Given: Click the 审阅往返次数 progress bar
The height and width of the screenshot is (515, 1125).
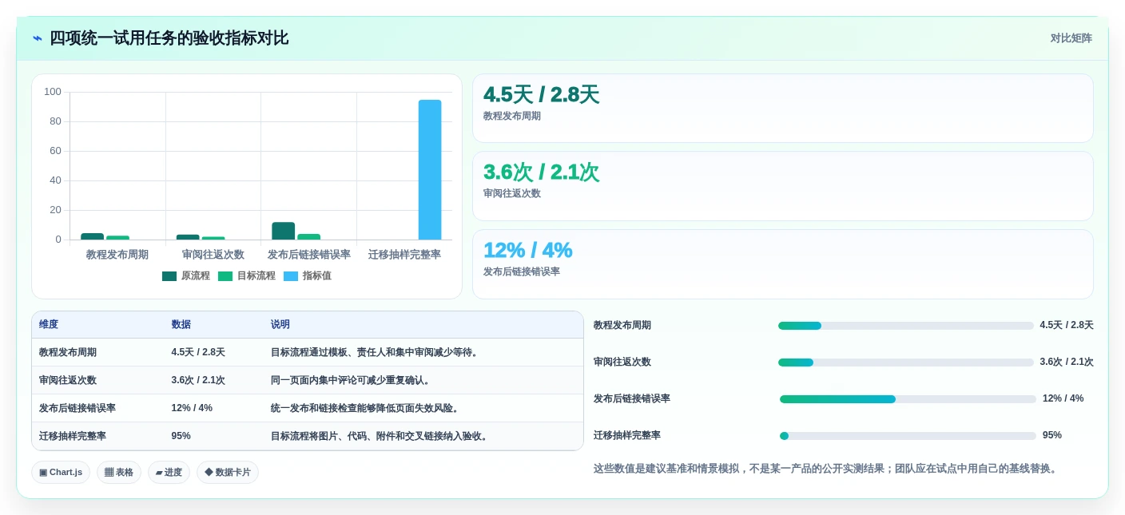Looking at the screenshot, I should (x=906, y=362).
